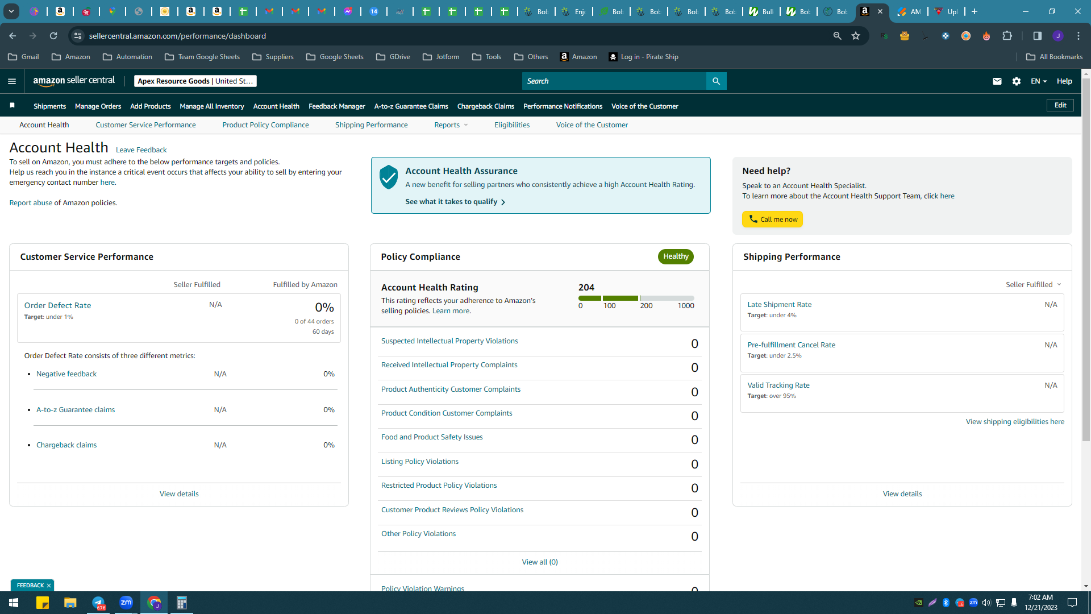Open the Leave Feedback link

click(x=141, y=150)
